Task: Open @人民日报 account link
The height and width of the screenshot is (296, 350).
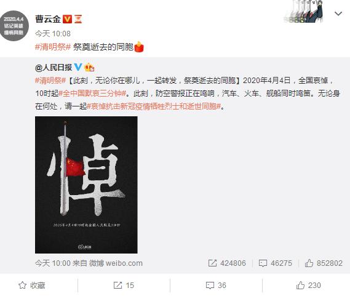Action: 54,67
